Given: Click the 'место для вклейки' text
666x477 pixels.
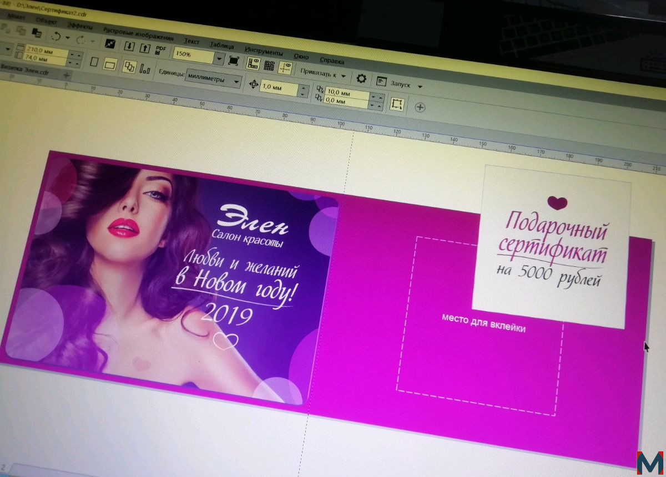Looking at the screenshot, I should (x=483, y=323).
